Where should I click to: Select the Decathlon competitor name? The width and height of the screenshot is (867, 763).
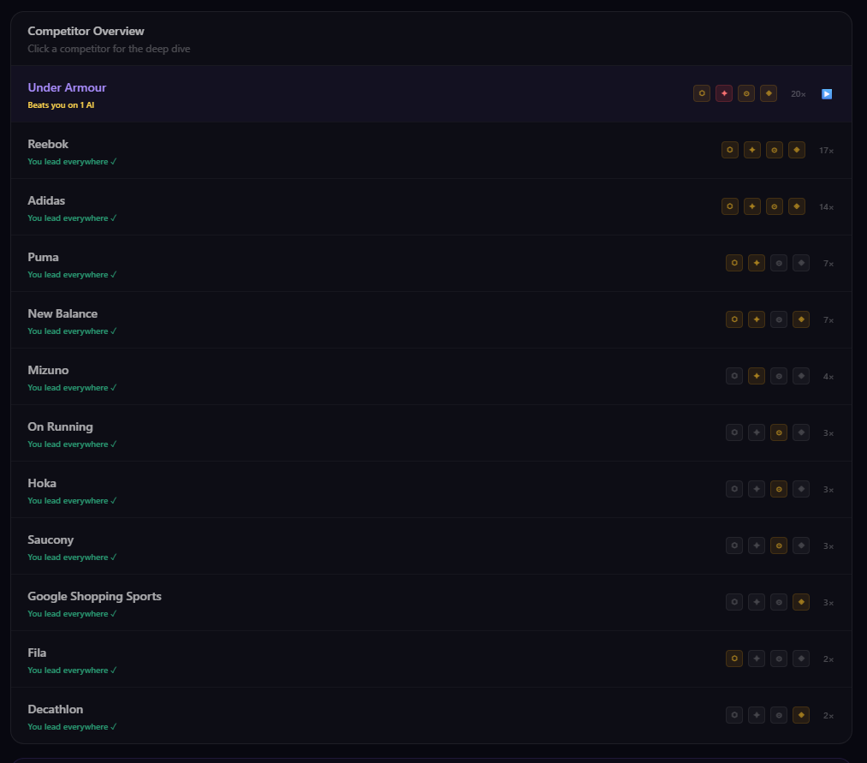[56, 709]
